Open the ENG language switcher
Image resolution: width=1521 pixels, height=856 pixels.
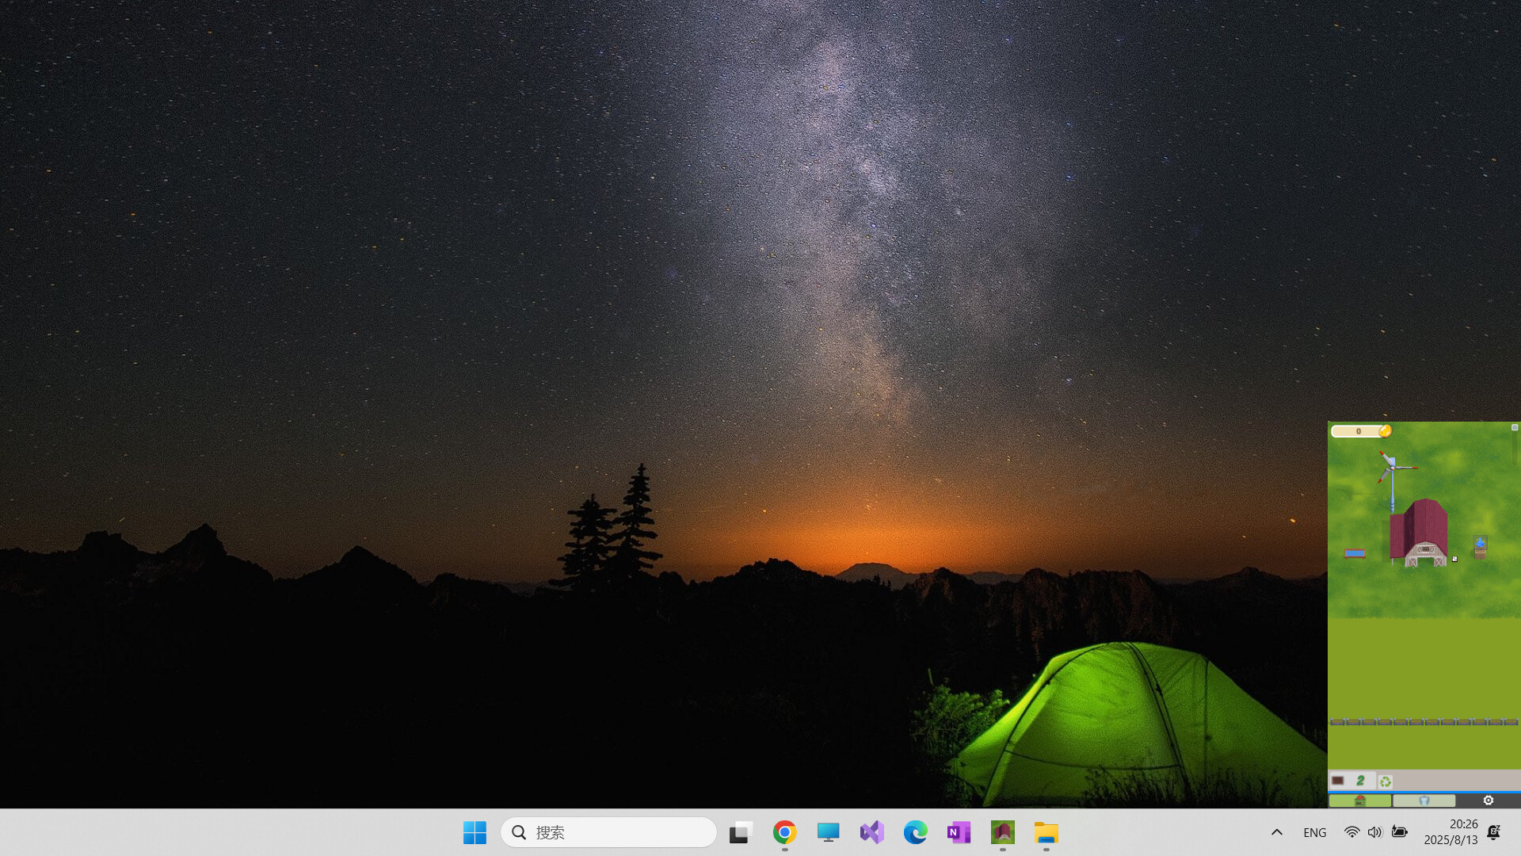pos(1314,832)
